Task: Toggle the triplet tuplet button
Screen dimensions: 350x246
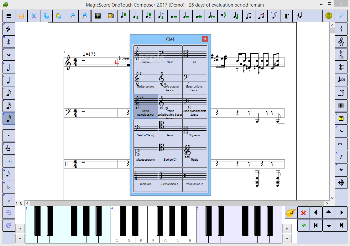Action: pyautogui.click(x=9, y=161)
